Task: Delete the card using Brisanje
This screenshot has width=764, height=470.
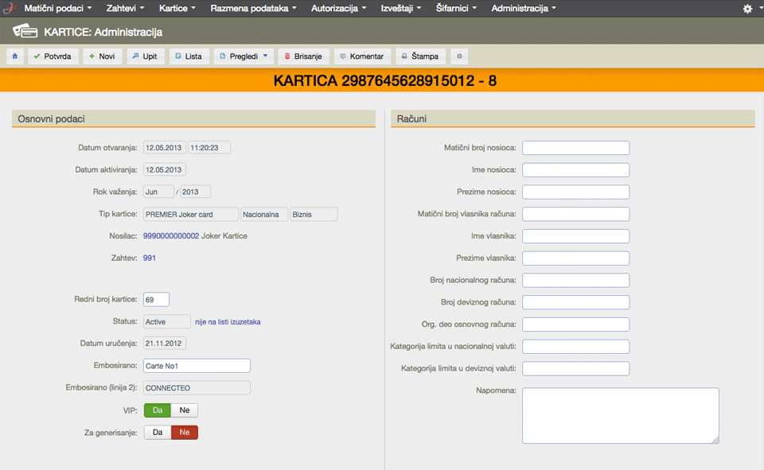Action: [x=303, y=56]
